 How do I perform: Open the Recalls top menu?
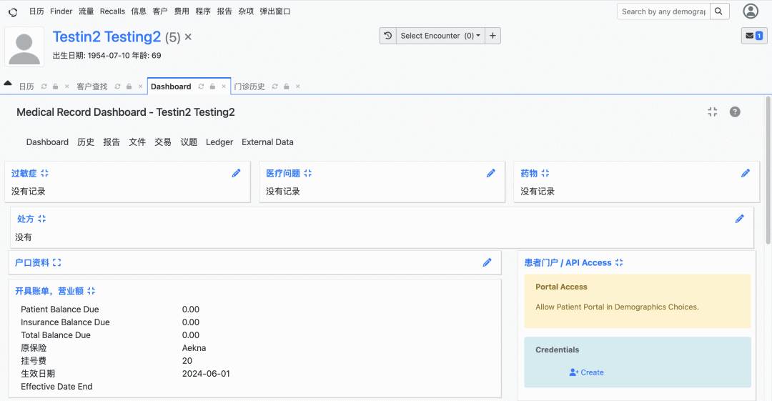pos(112,11)
